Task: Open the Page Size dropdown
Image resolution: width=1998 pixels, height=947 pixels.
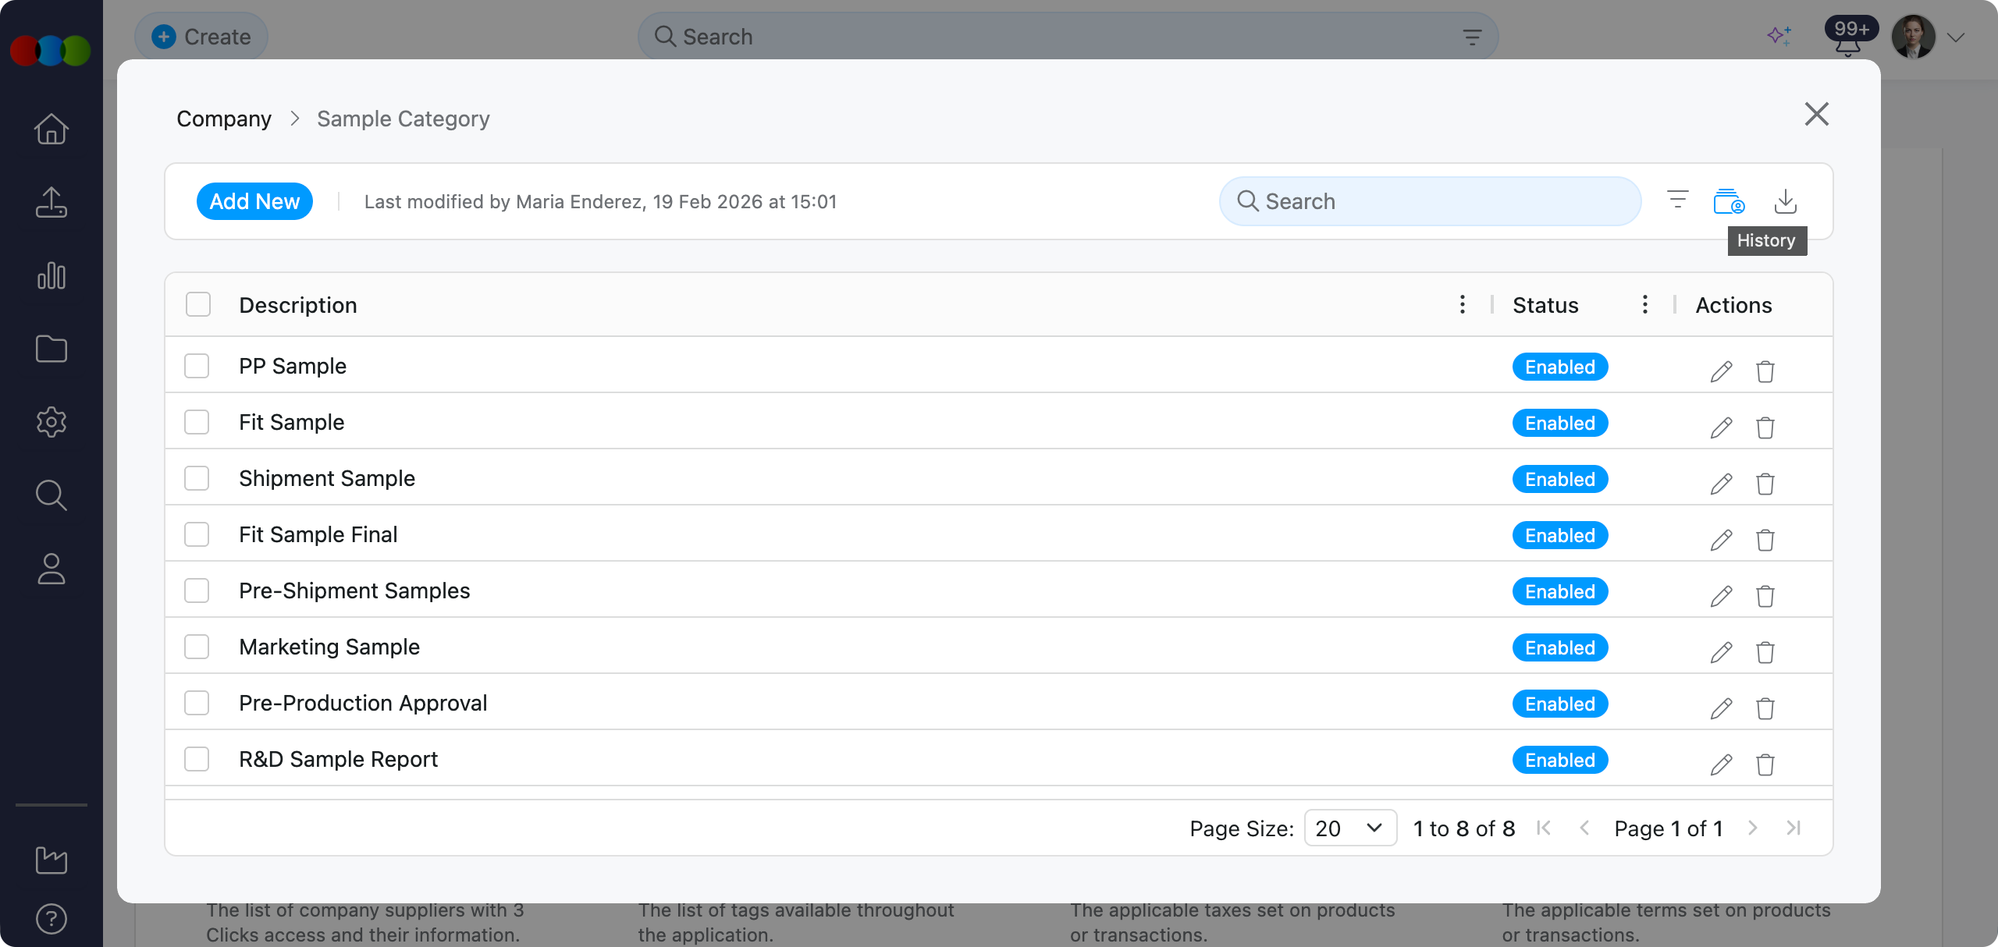Action: pos(1350,828)
